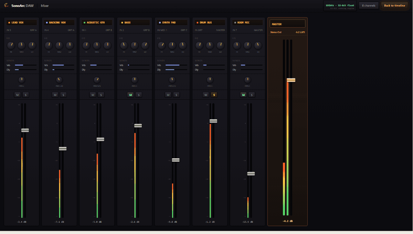Click the -6.2 LUFS loudness readout
The image size is (413, 234).
(300, 32)
